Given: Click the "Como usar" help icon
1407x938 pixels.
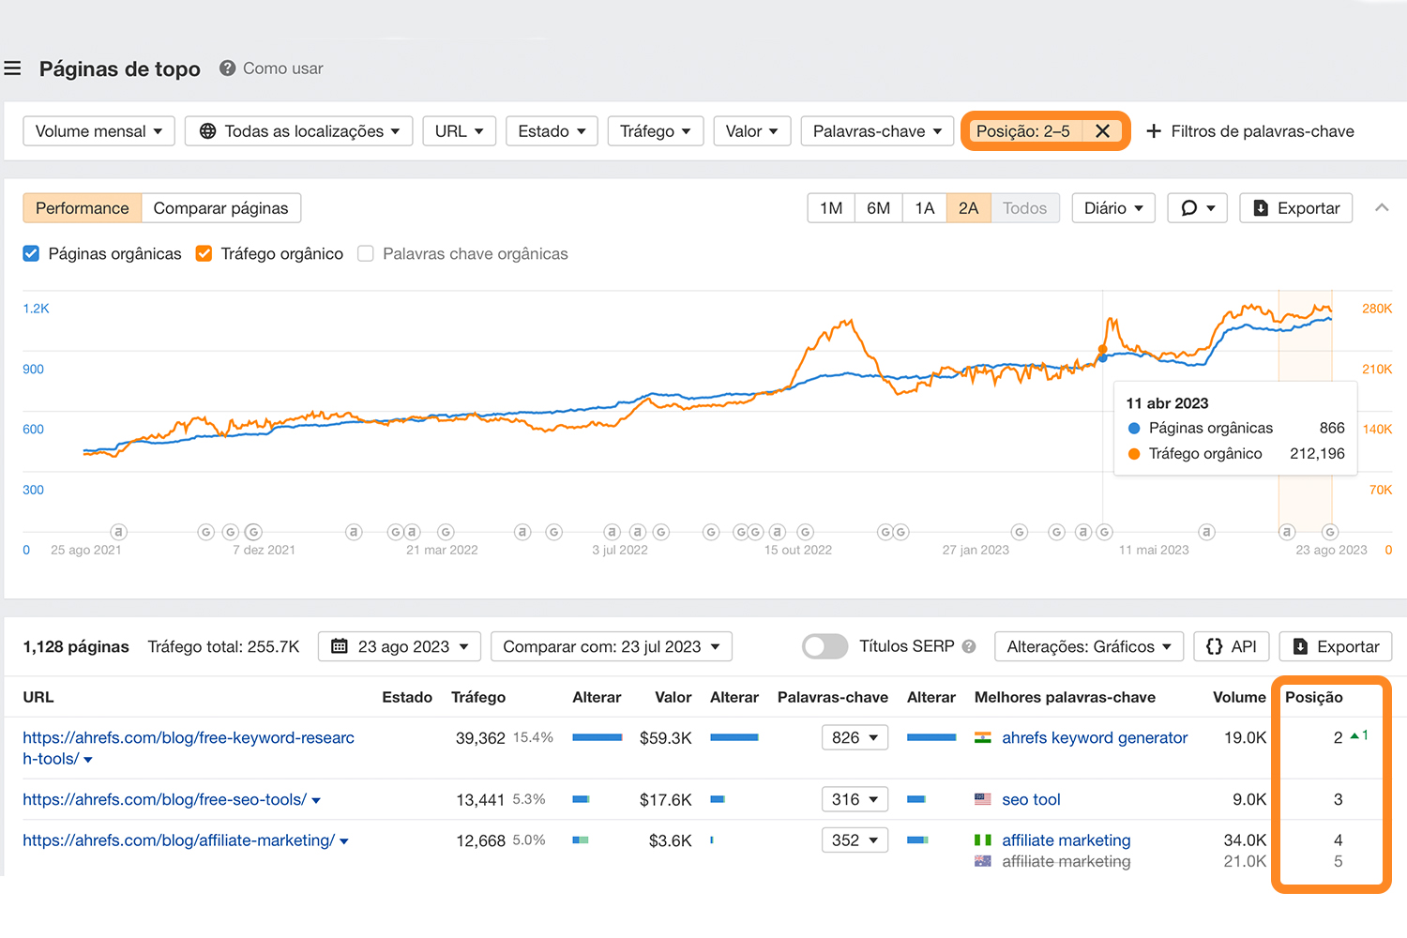Looking at the screenshot, I should [227, 68].
